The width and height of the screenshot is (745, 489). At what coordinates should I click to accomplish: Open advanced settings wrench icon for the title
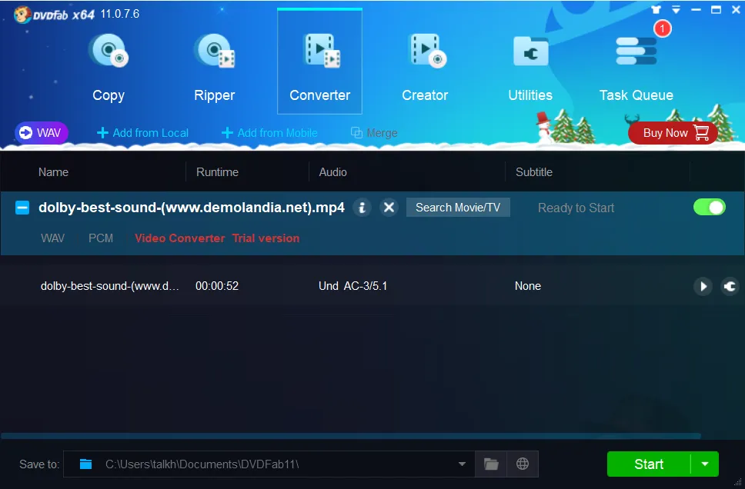pyautogui.click(x=730, y=286)
